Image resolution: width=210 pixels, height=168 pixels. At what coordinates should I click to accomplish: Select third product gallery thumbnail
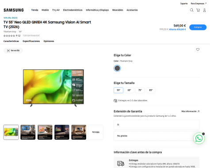pos(45,132)
